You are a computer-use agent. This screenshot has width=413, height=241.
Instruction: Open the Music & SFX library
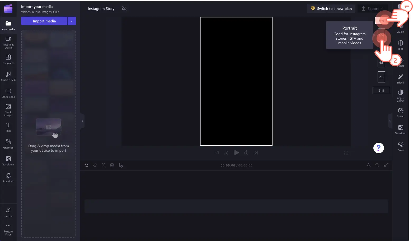(8, 76)
